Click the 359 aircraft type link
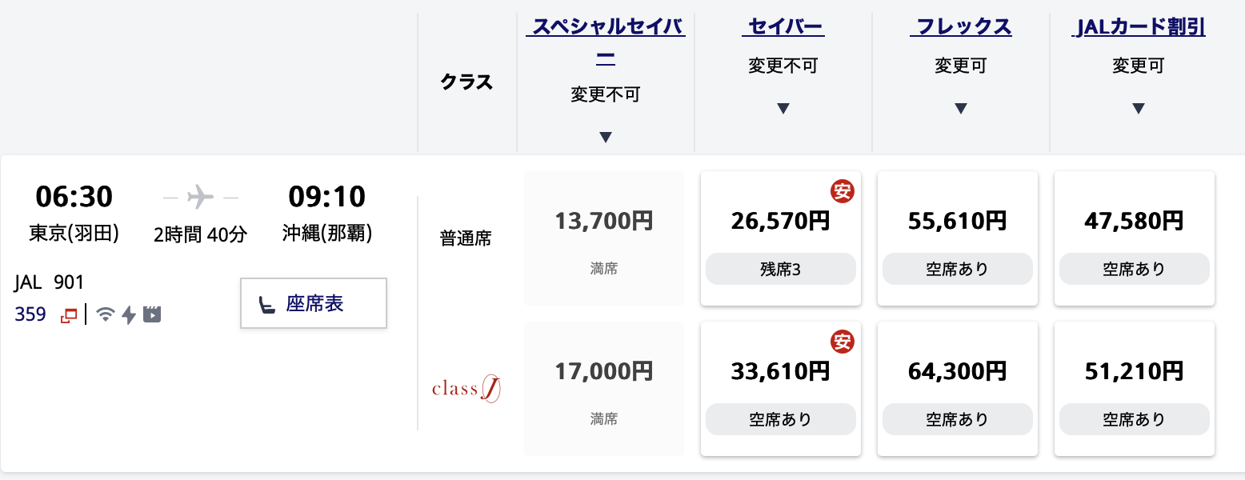The width and height of the screenshot is (1245, 480). click(x=30, y=314)
